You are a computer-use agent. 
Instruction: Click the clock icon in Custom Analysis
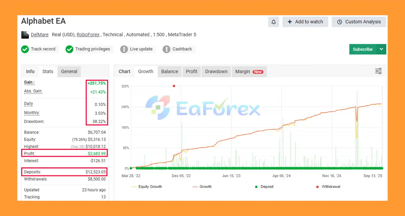pyautogui.click(x=340, y=22)
